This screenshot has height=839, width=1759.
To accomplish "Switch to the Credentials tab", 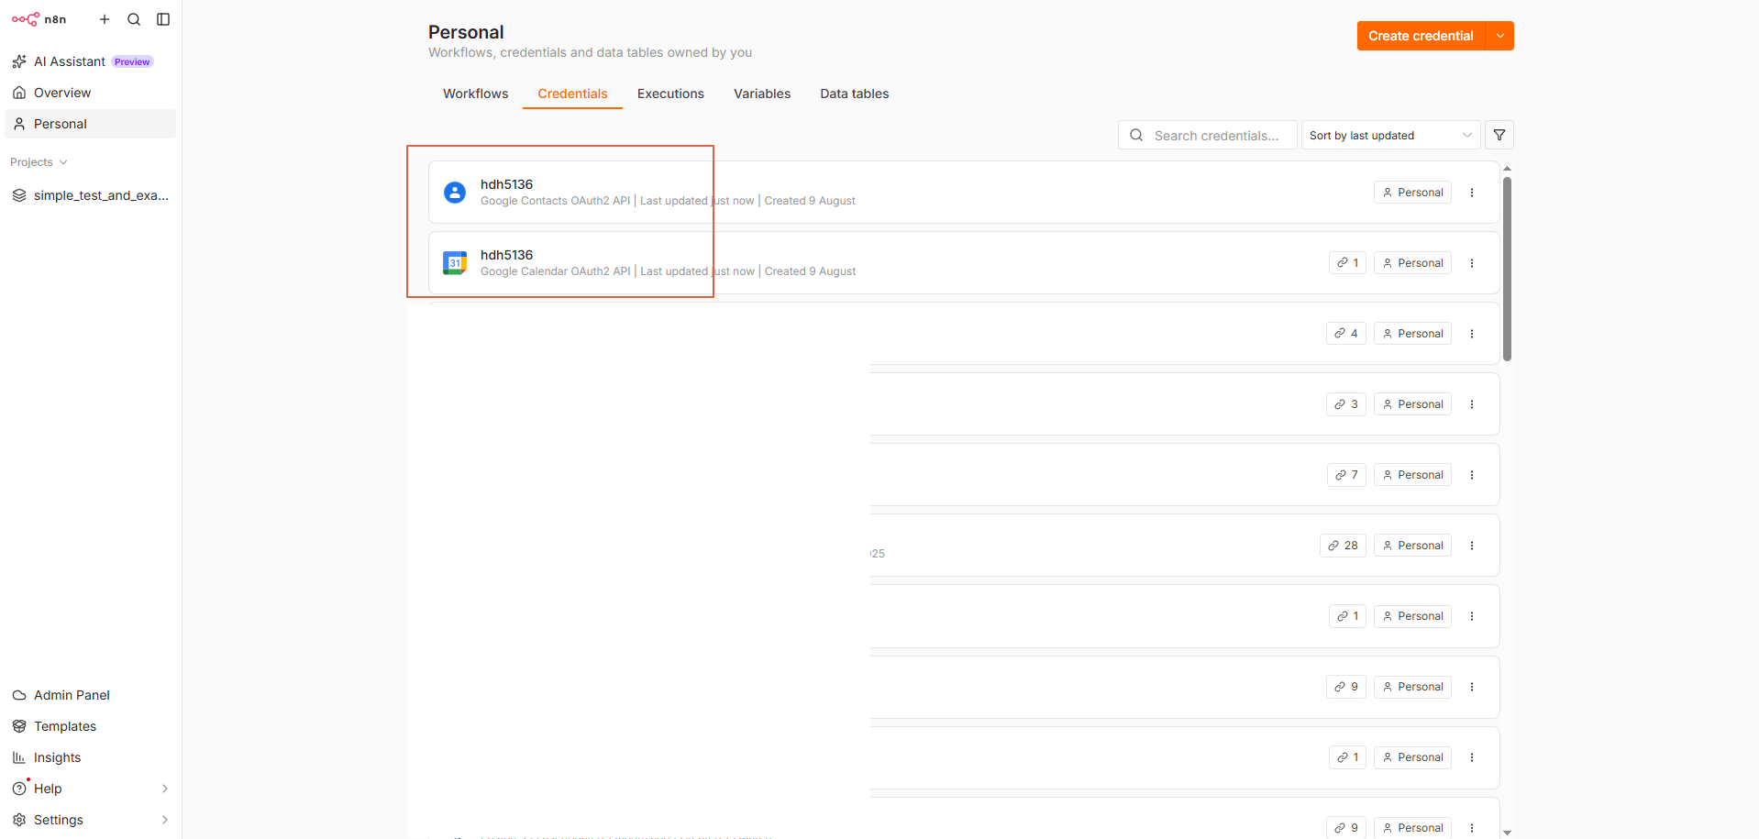I will [572, 94].
